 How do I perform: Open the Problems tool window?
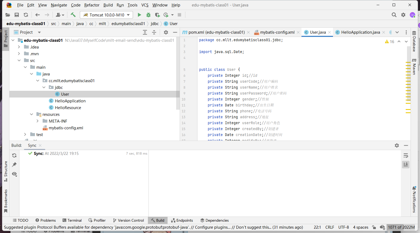pyautogui.click(x=46, y=220)
